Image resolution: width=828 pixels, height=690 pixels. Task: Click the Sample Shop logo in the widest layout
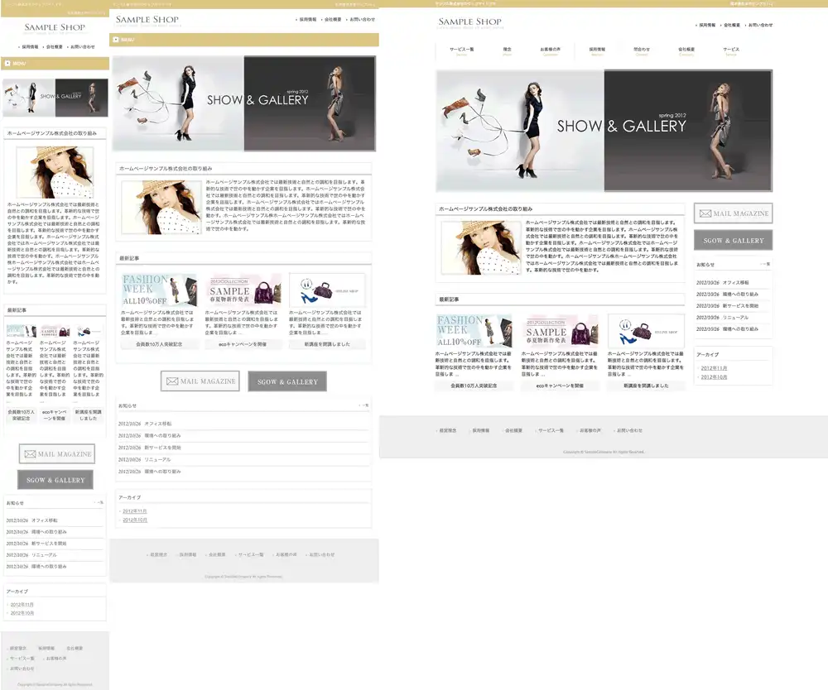click(469, 22)
